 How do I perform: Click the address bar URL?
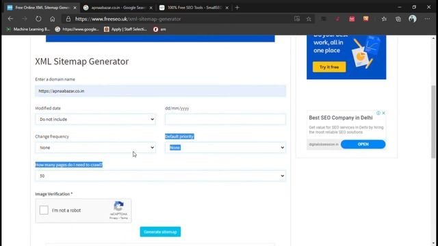tap(128, 19)
